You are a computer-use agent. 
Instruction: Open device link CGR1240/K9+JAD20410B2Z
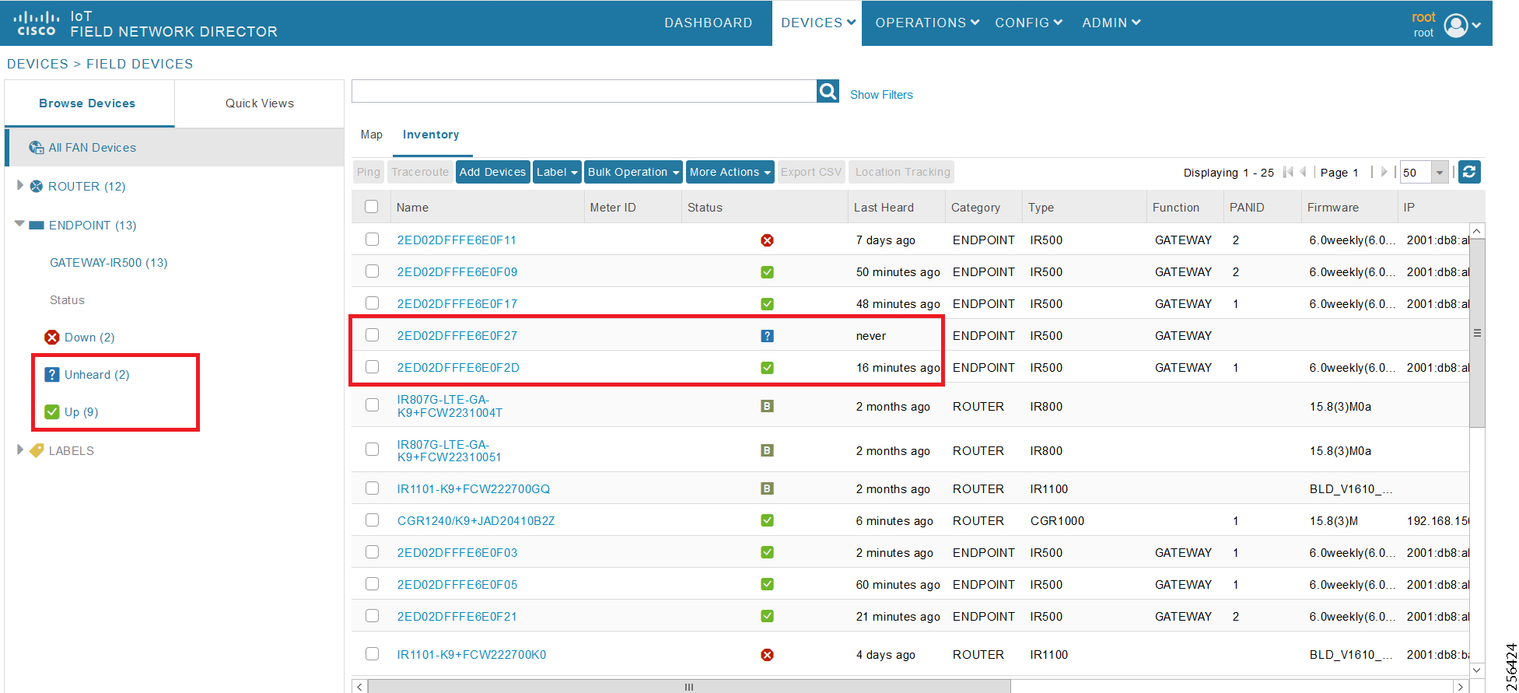(476, 520)
